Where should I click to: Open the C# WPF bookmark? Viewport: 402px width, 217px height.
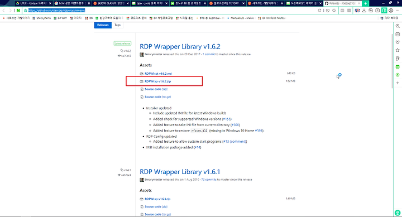tap(60, 18)
